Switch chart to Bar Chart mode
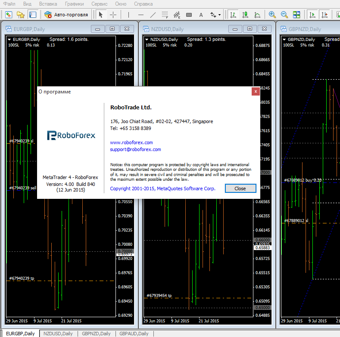 point(233,15)
